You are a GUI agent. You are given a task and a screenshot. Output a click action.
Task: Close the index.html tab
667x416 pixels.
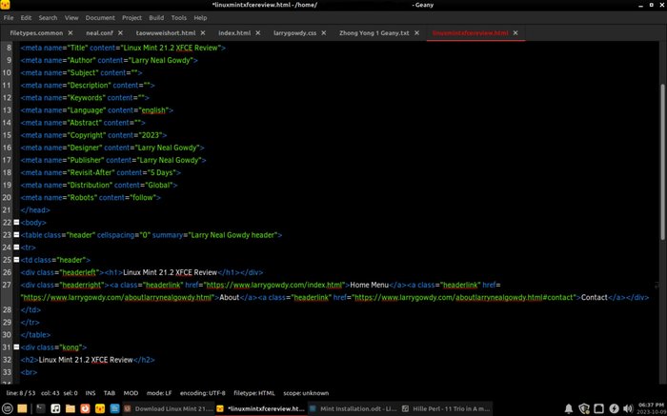pos(258,32)
